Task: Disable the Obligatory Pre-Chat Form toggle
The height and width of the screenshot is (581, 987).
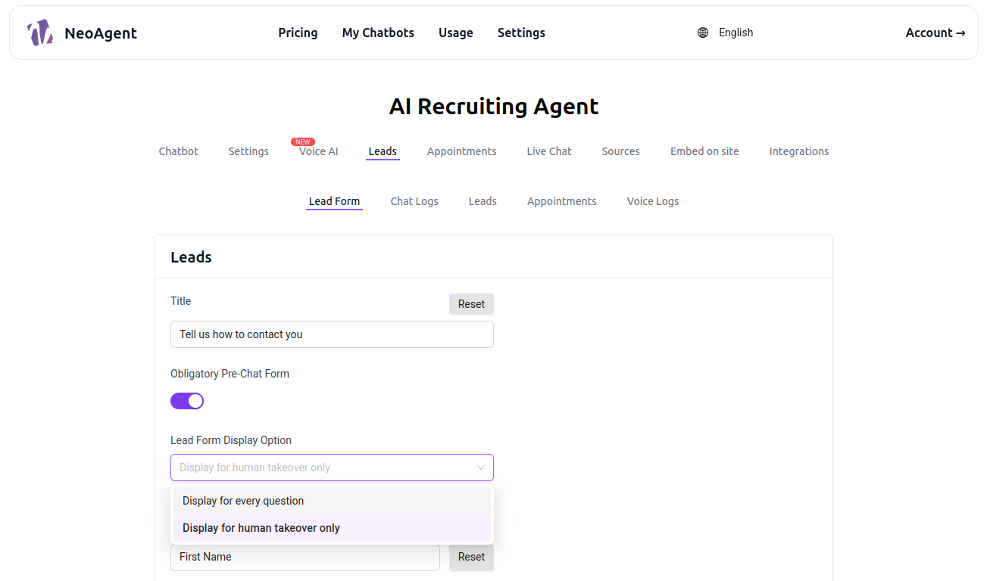Action: click(x=187, y=400)
